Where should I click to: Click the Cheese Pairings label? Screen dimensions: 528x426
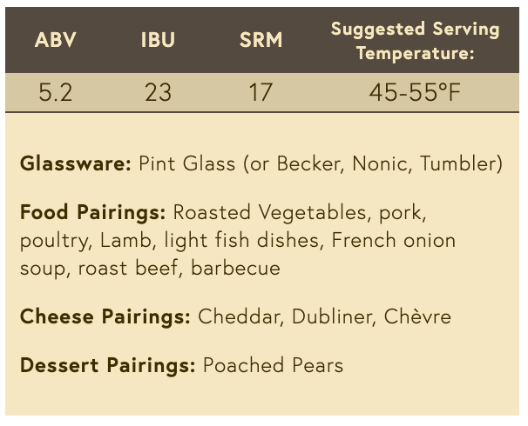click(x=105, y=316)
